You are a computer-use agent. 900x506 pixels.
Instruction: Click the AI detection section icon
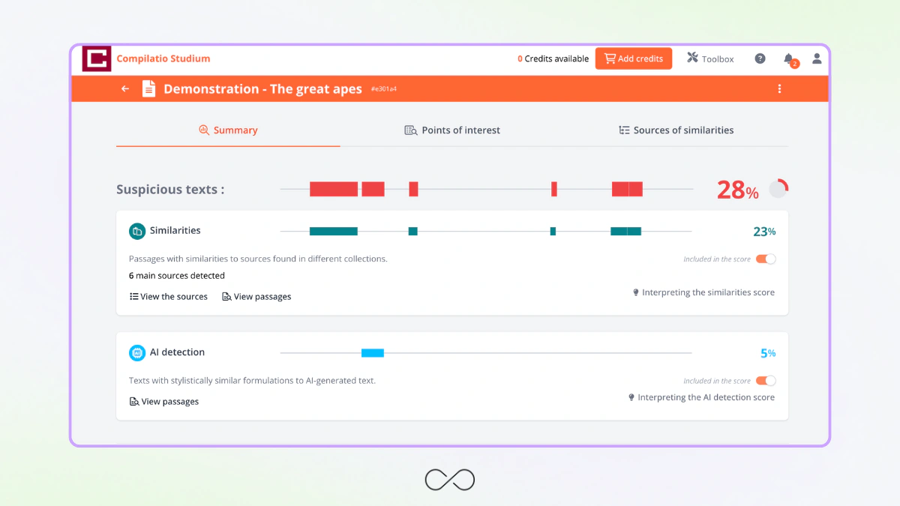[136, 352]
